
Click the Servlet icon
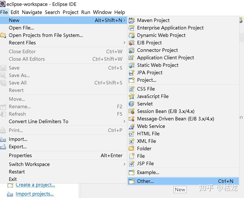[x=132, y=104]
